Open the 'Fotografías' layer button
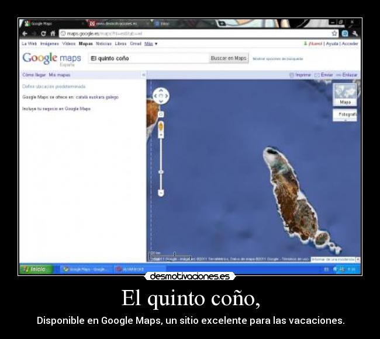 point(345,114)
